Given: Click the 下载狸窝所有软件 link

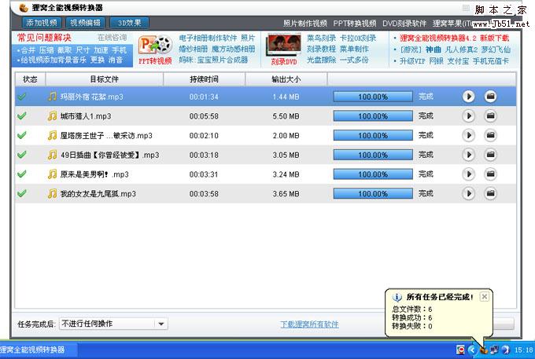Looking at the screenshot, I should coord(309,324).
